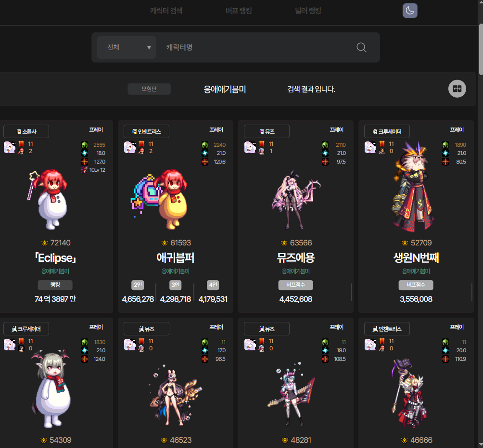Screen dimensions: 483x448
Task: Click the character image above fame 48281
Action: click(x=292, y=394)
